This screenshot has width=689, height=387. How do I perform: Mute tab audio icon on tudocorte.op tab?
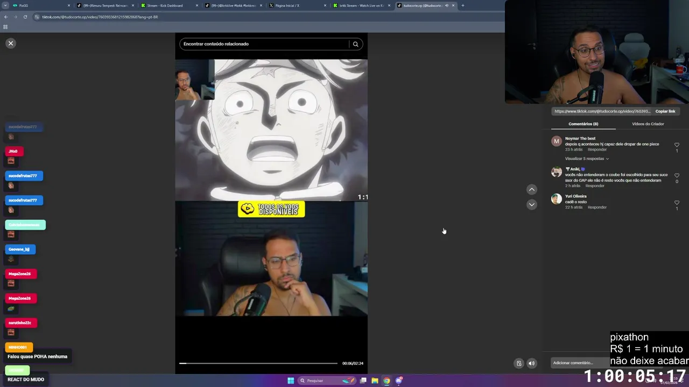[446, 5]
